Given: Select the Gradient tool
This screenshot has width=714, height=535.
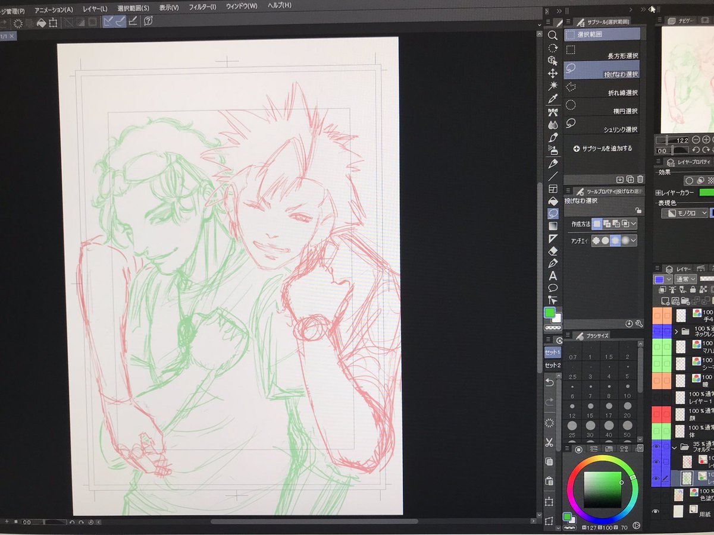Looking at the screenshot, I should pyautogui.click(x=553, y=226).
